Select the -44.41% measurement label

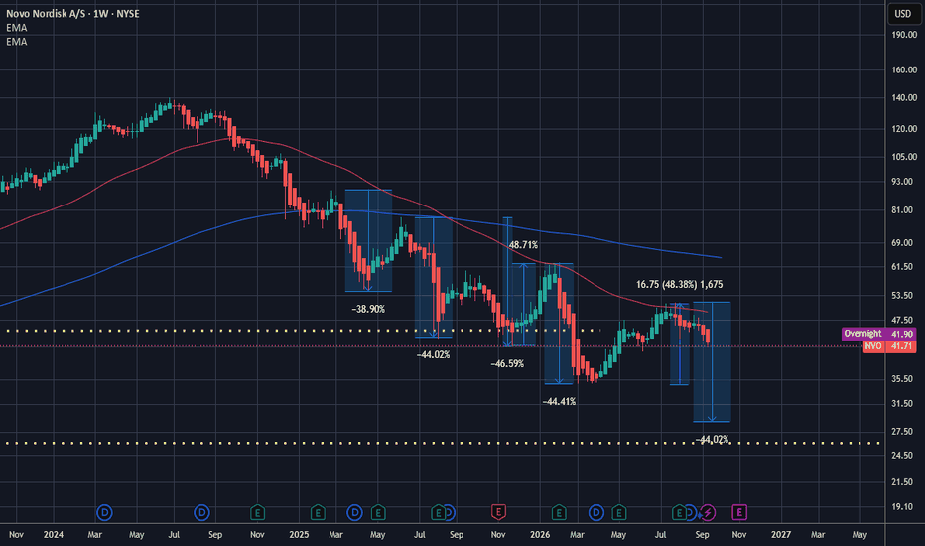[x=559, y=402]
